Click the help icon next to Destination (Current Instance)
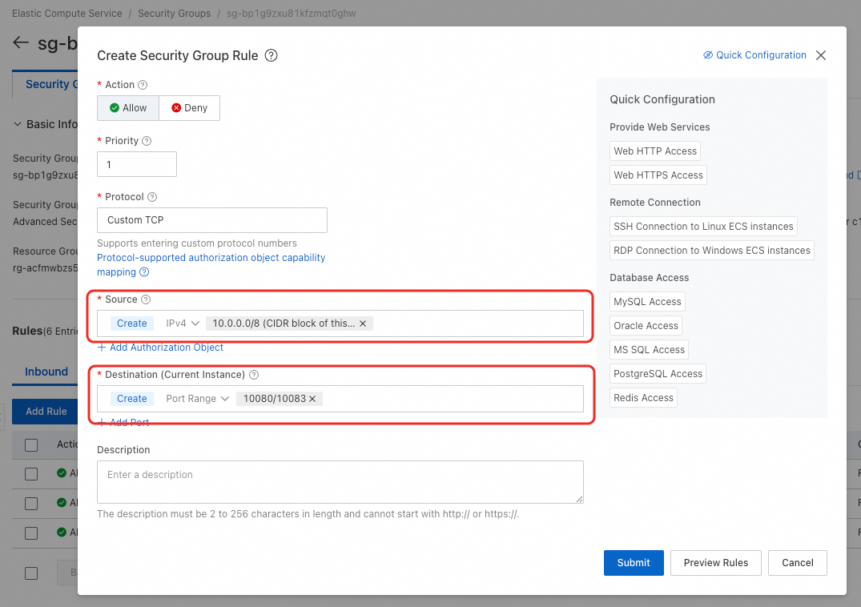The width and height of the screenshot is (861, 607). [254, 374]
